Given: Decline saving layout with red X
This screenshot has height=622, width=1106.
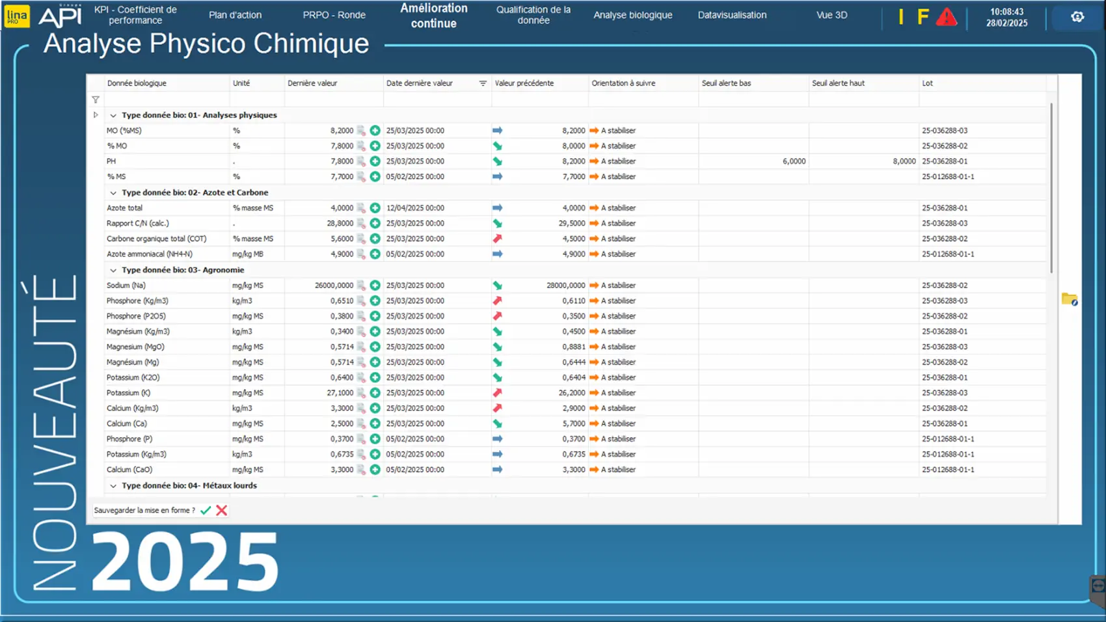Looking at the screenshot, I should 222,511.
